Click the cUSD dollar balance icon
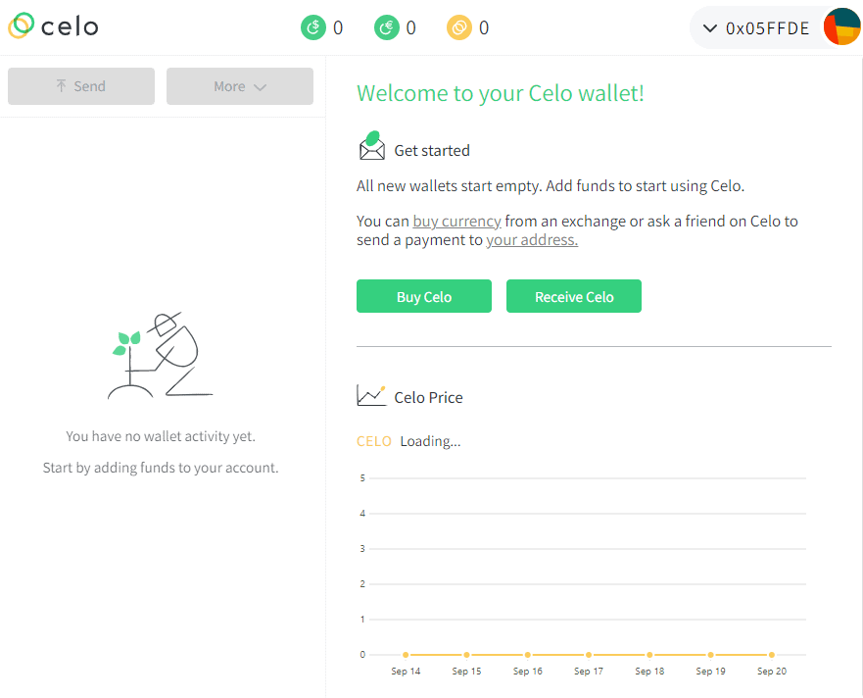The image size is (863, 698). tap(312, 27)
